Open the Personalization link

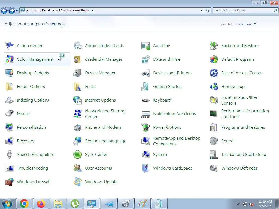click(x=31, y=127)
